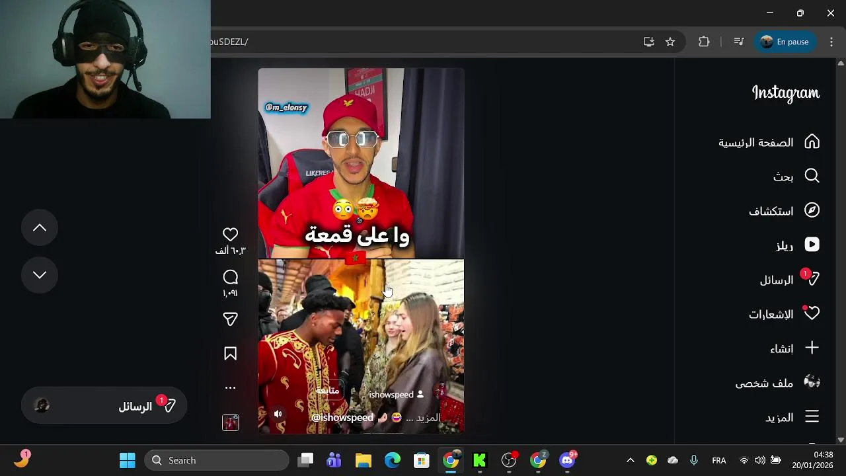The image size is (846, 476).
Task: Open استكشاف (Explore) in the sidebar
Action: point(785,211)
